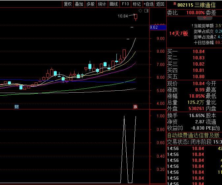
Task: Activate the 画线 drawing tool
Action: [114, 4]
